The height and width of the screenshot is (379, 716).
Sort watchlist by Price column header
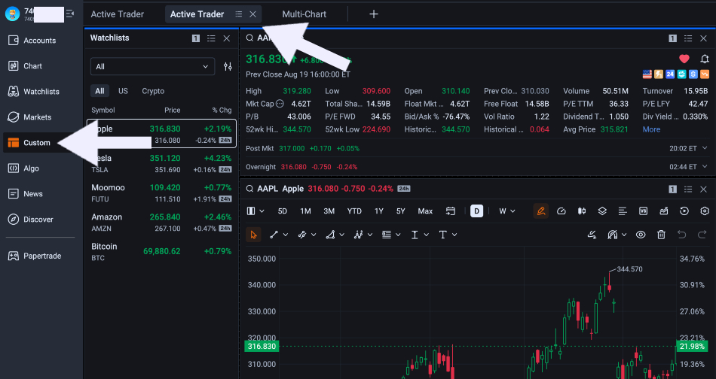[x=172, y=111]
